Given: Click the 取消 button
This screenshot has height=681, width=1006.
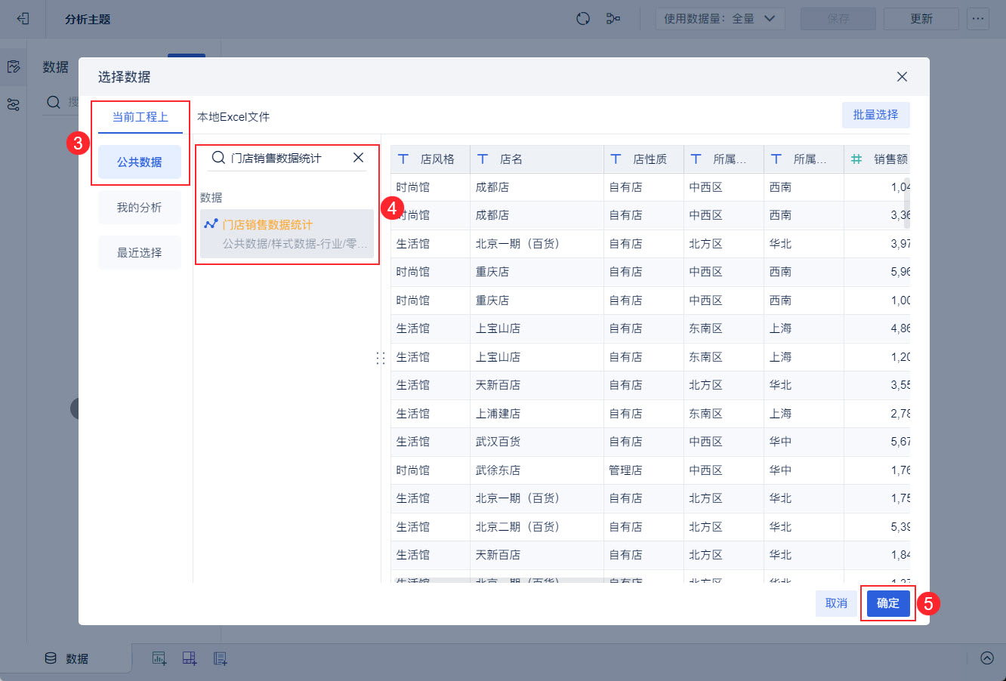Looking at the screenshot, I should (x=836, y=603).
